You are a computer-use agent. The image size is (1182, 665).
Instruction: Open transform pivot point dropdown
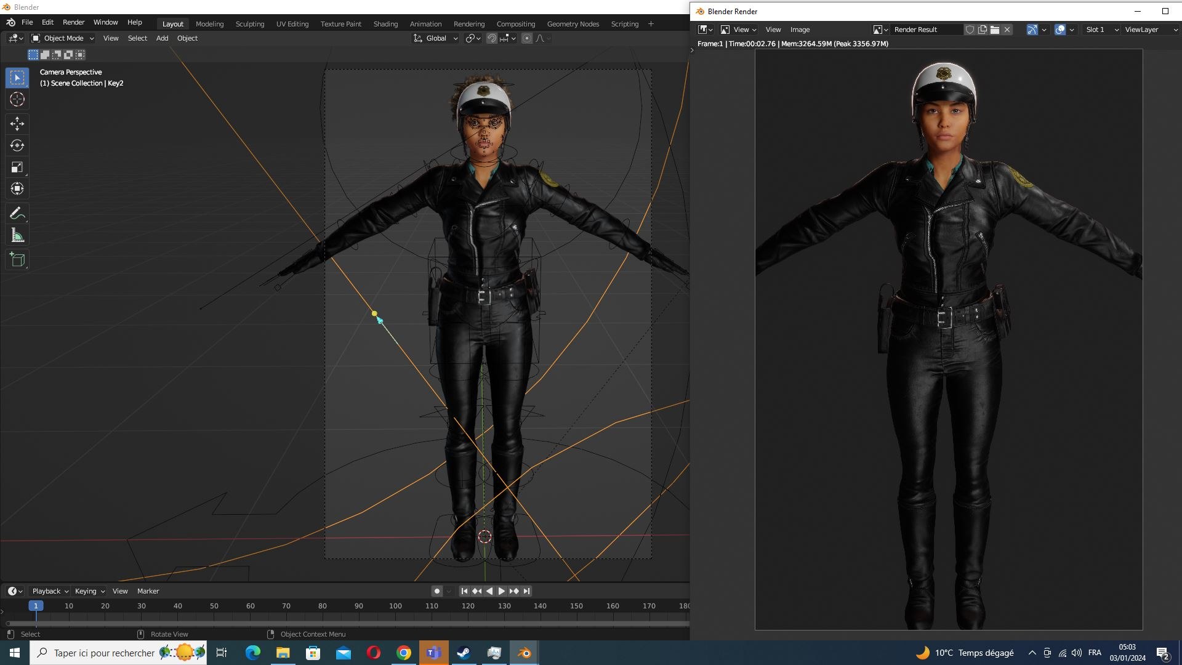coord(473,38)
